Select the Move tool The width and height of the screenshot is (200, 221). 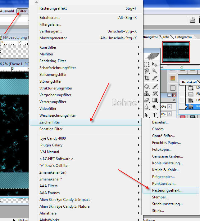[x=154, y=65]
